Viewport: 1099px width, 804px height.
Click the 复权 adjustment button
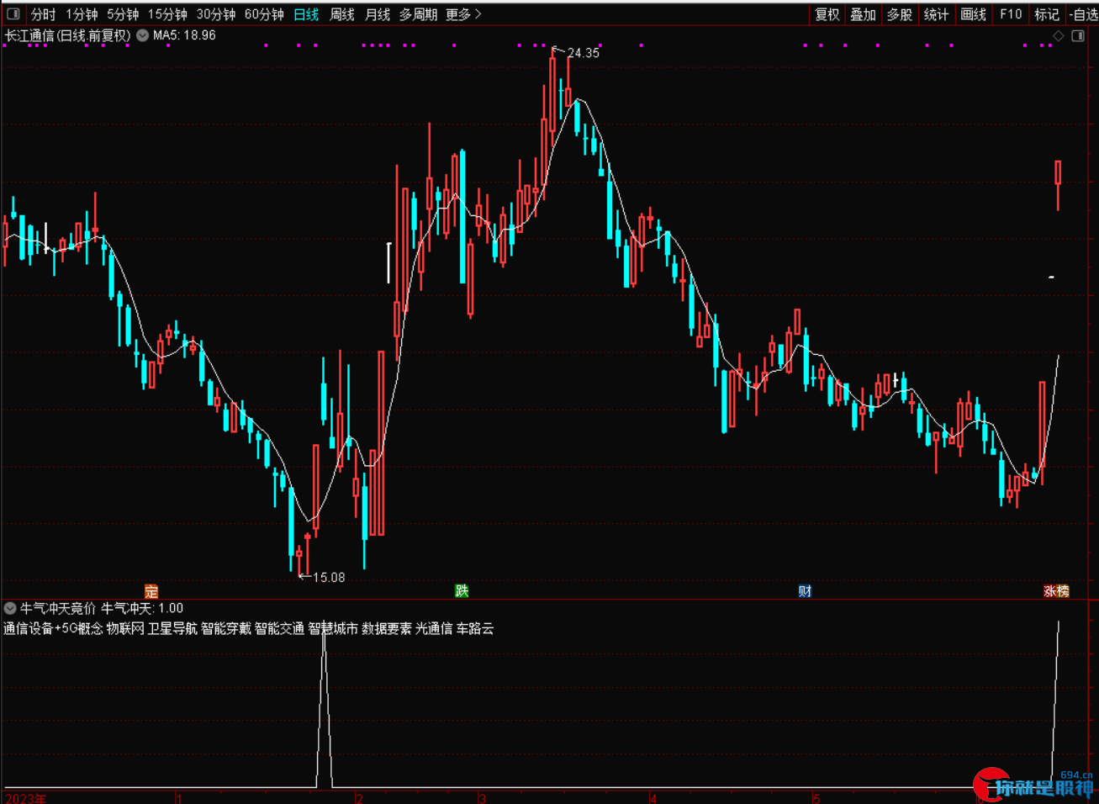coord(827,14)
